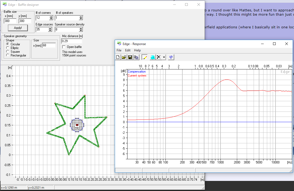
Task: Click the cyan helmet icon in toolbar
Action: tap(153, 57)
